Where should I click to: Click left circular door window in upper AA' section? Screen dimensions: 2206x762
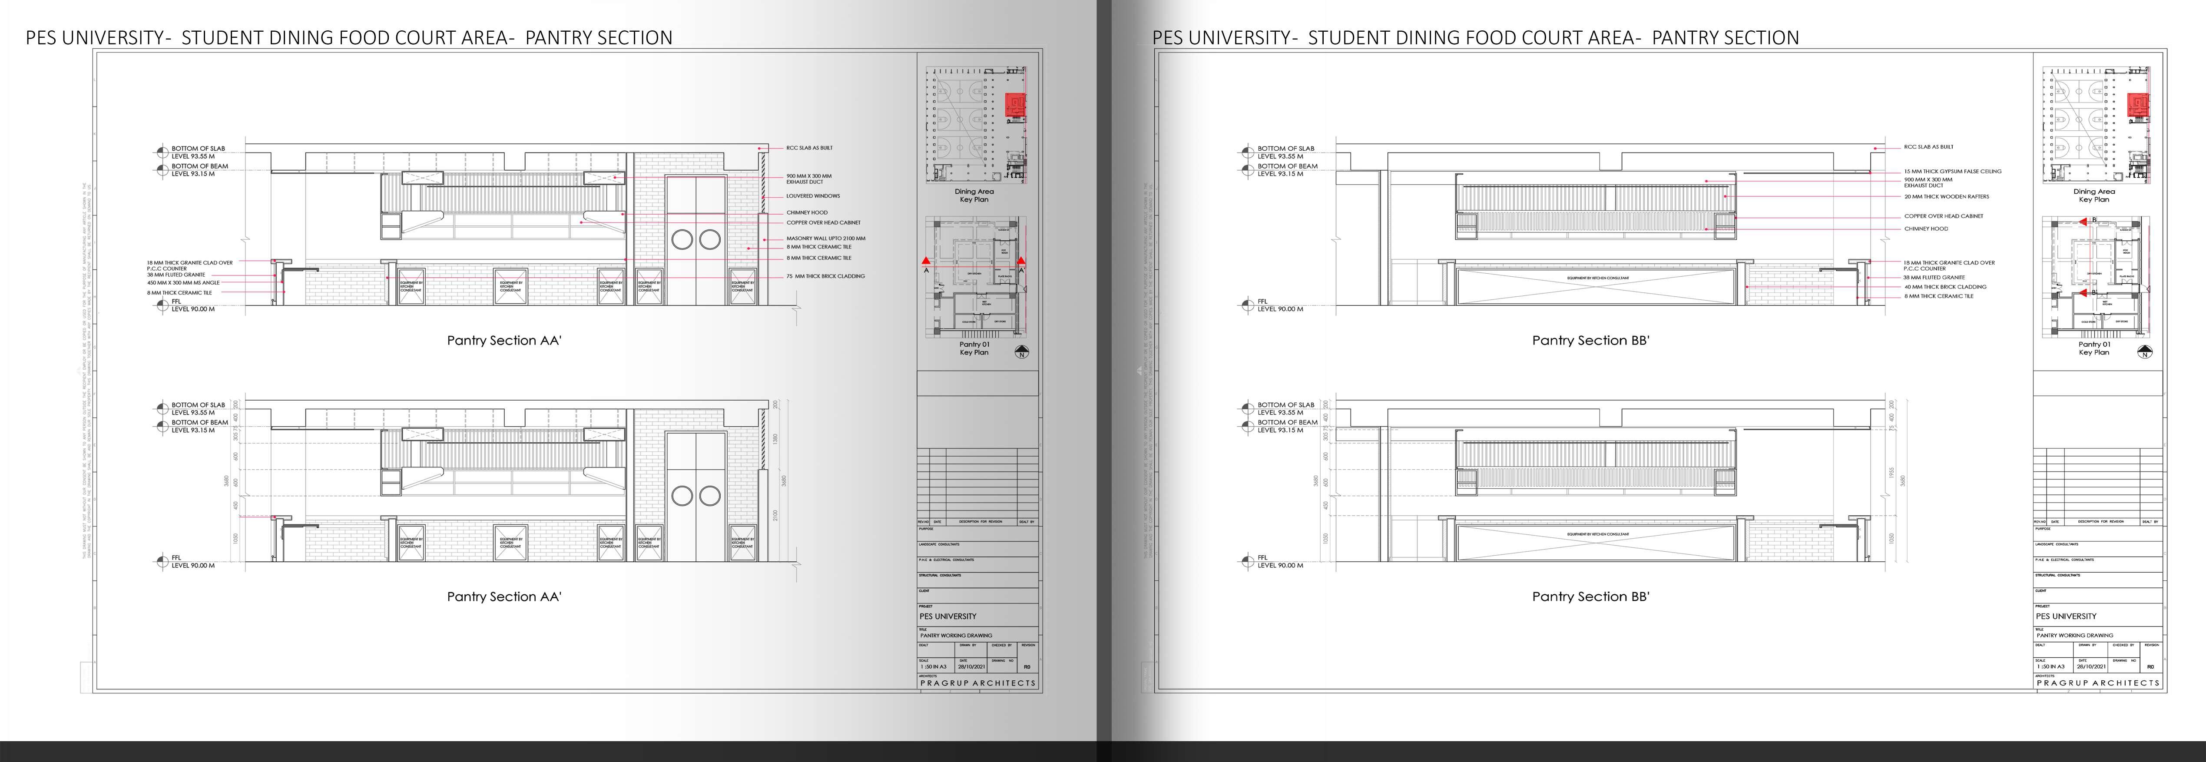tap(682, 239)
